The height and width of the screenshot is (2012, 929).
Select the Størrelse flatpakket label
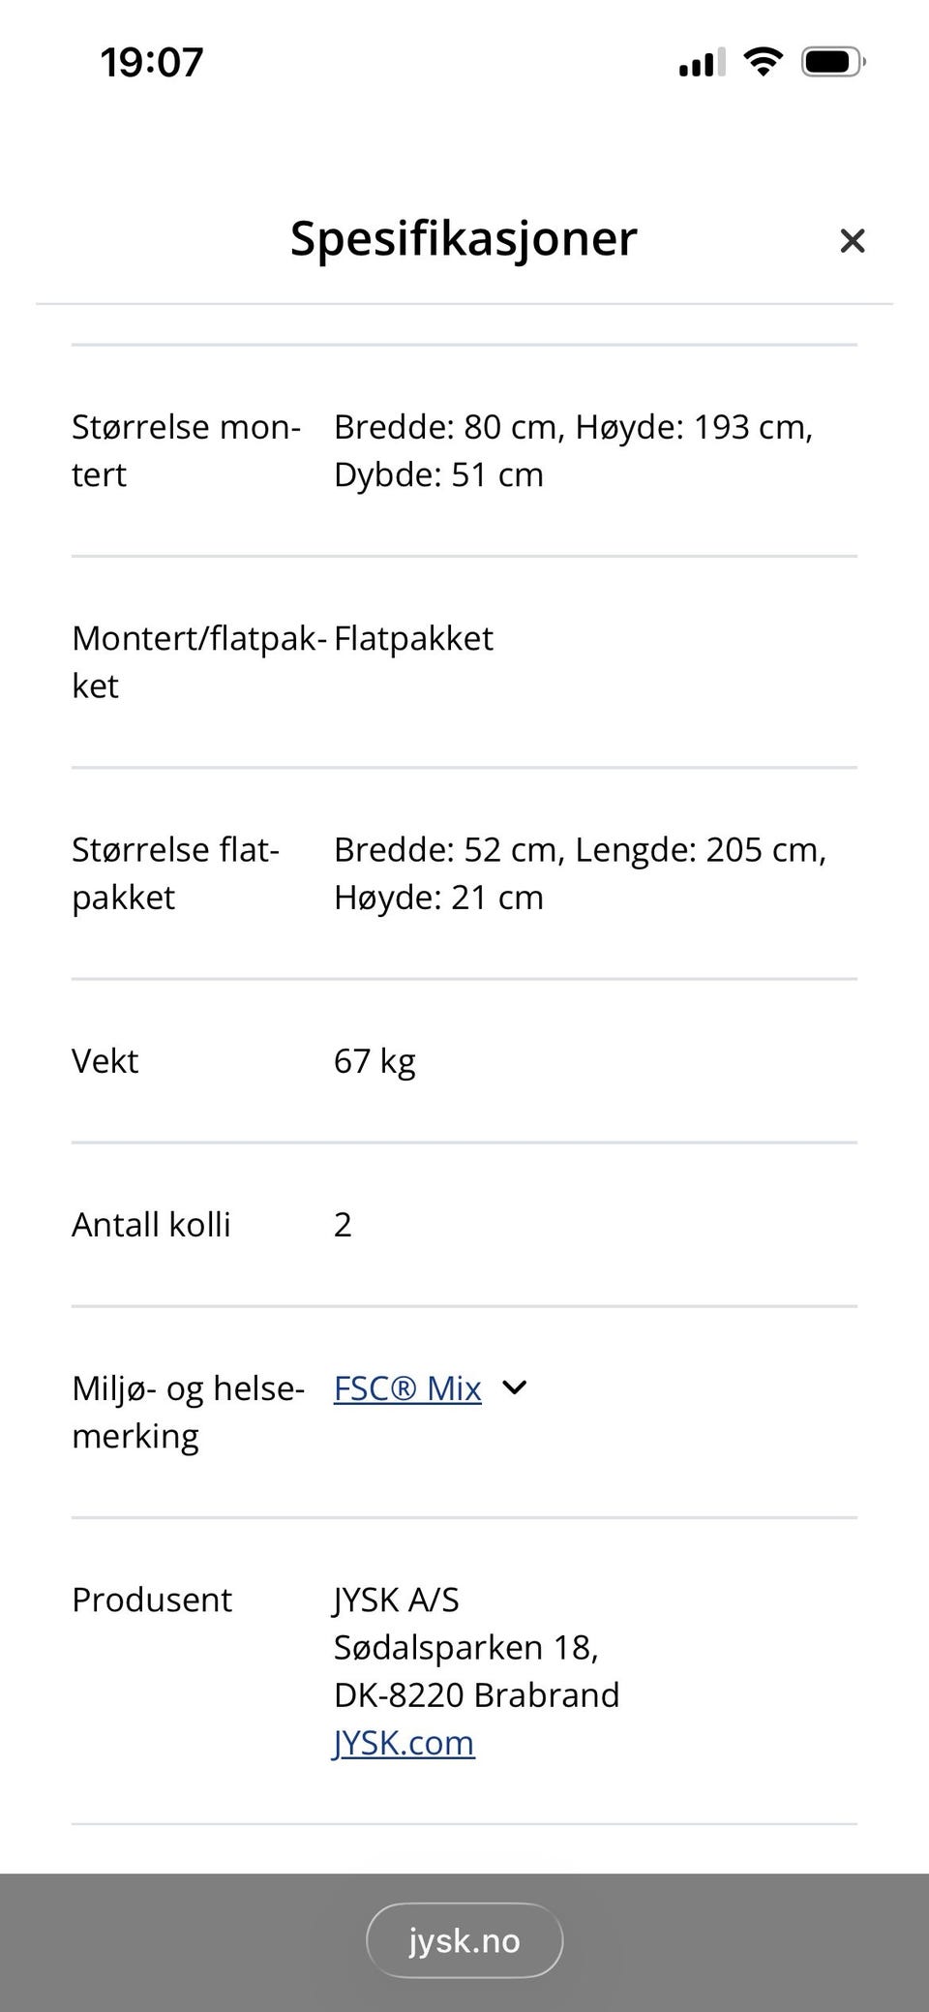(175, 873)
